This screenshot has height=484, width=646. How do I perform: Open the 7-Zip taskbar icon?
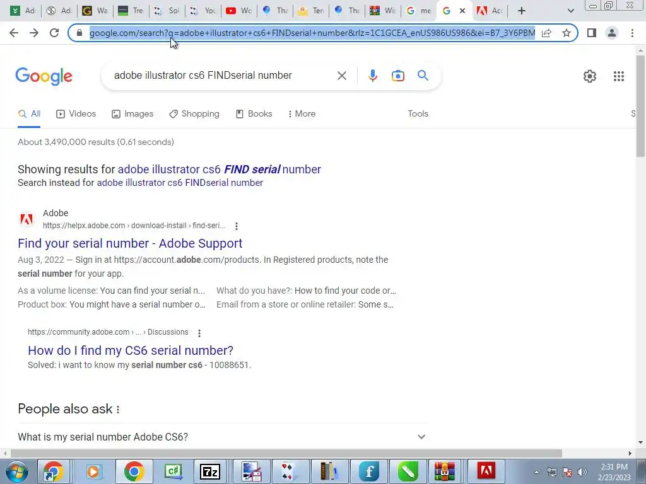pyautogui.click(x=209, y=471)
